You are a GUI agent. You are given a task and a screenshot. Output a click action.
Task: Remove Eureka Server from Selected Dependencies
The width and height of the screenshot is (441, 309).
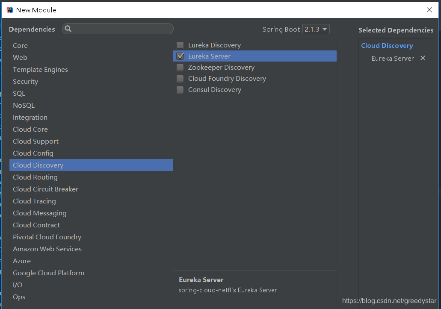[423, 58]
